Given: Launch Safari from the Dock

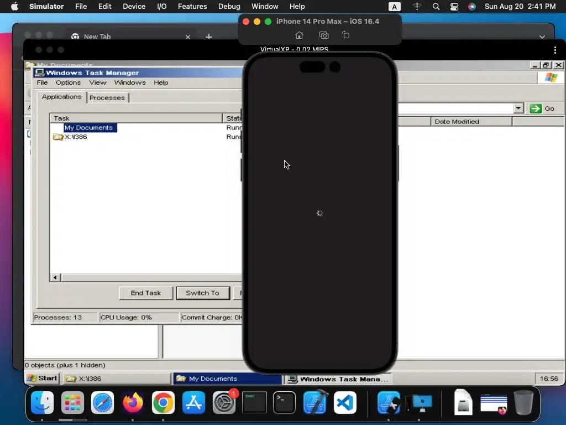Looking at the screenshot, I should 102,402.
